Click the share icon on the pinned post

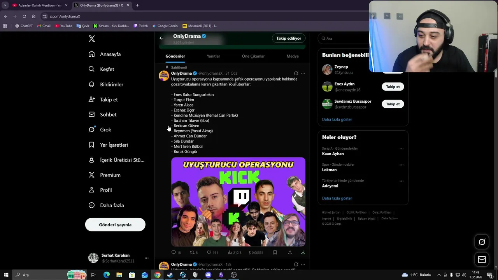290,252
